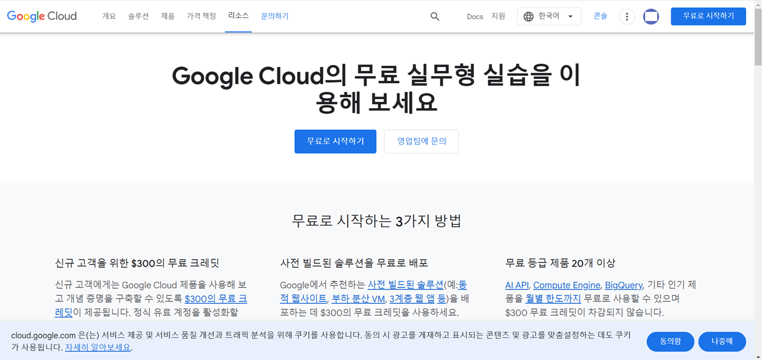Click the 영업팀에 문의 button
Viewport: 762px width, 360px height.
(421, 141)
